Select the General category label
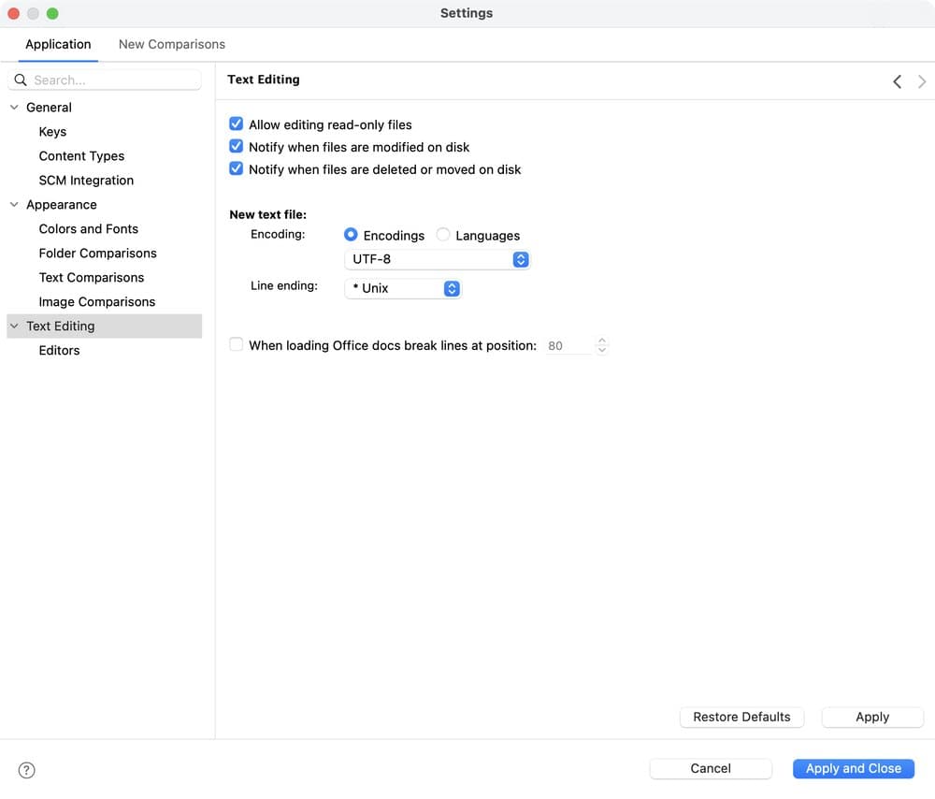This screenshot has width=935, height=799. 49,108
